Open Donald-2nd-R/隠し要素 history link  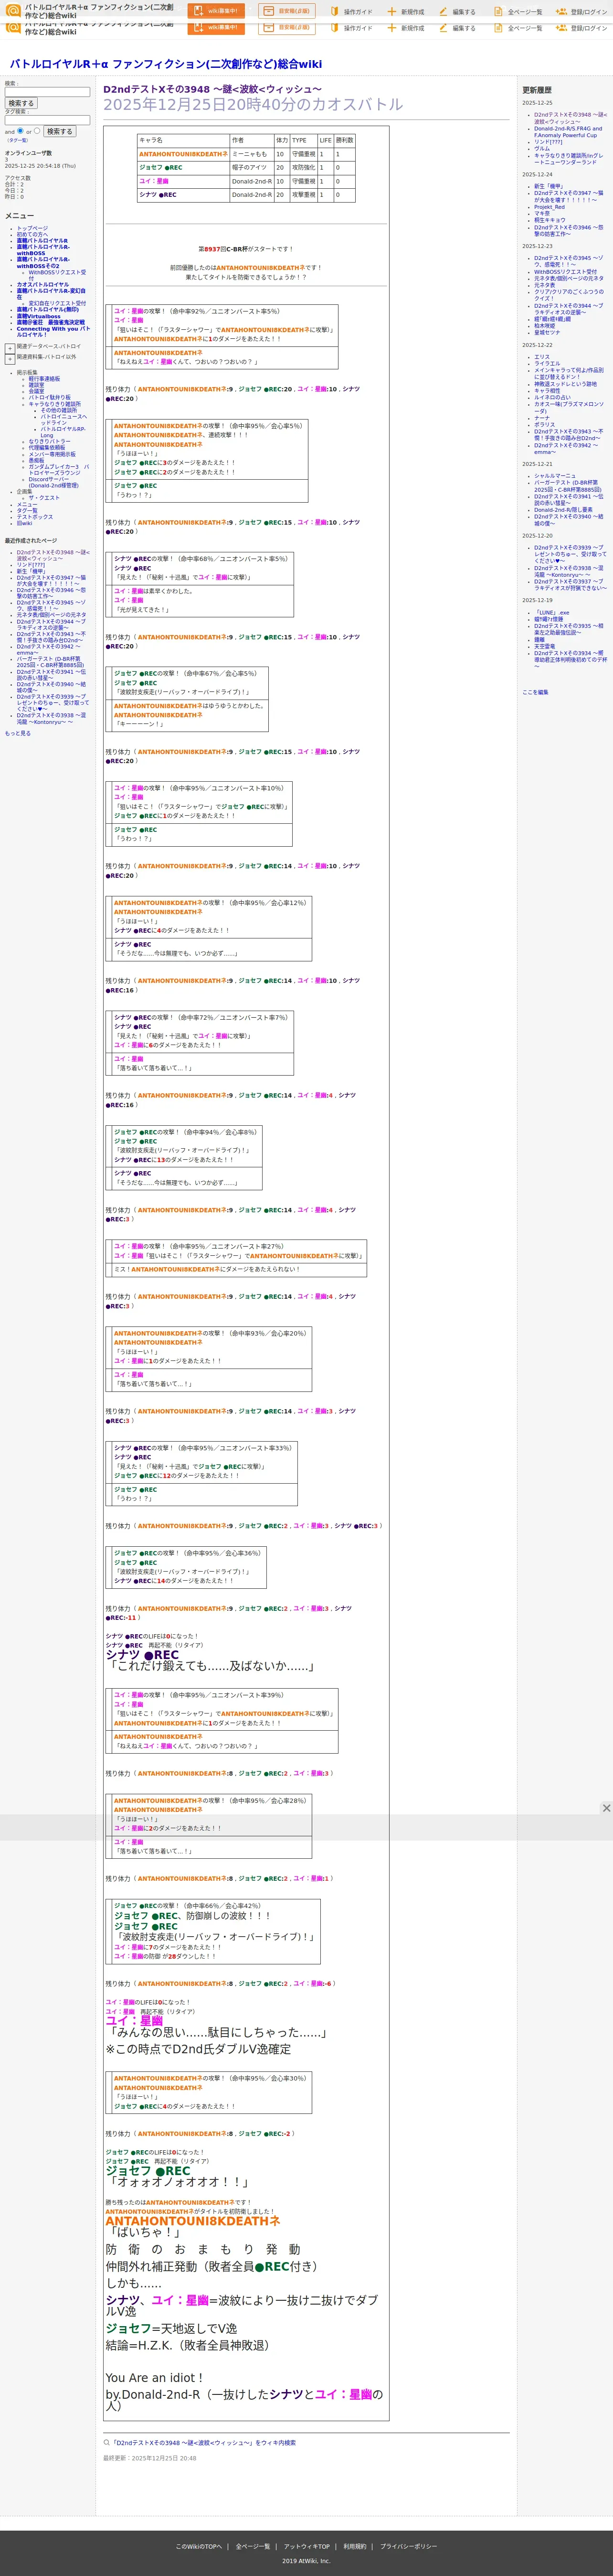[x=563, y=510]
